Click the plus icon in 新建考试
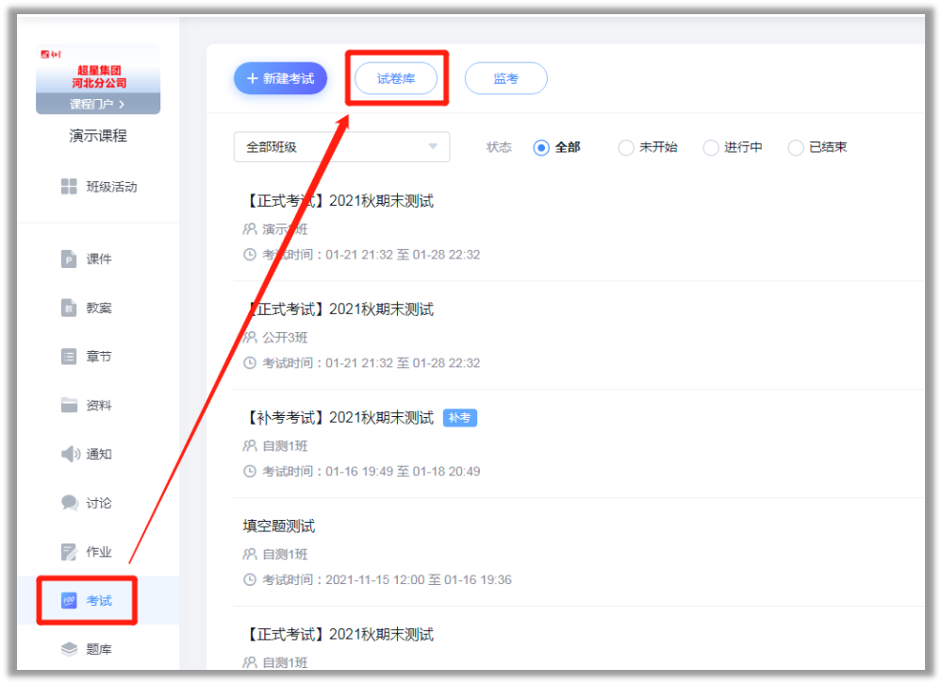Screen dimensions: 942x685 click(253, 78)
